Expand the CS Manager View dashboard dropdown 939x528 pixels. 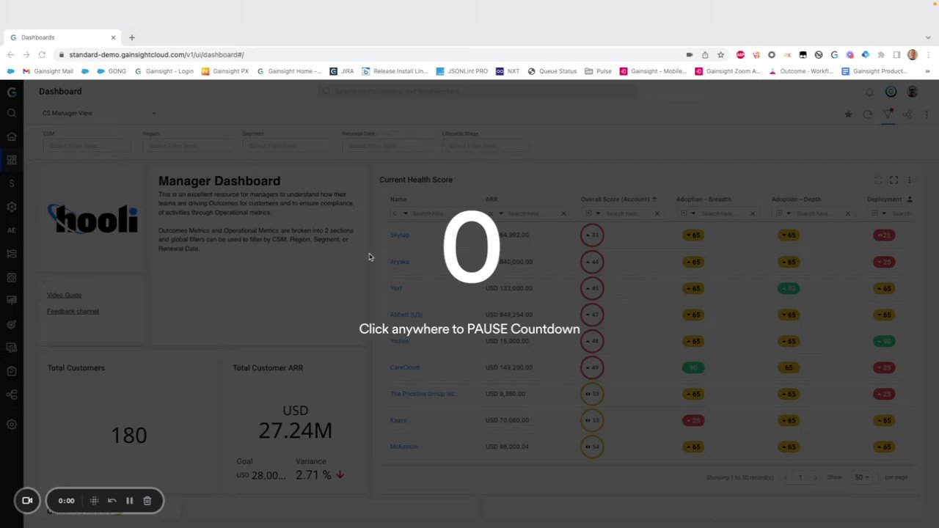pyautogui.click(x=98, y=113)
